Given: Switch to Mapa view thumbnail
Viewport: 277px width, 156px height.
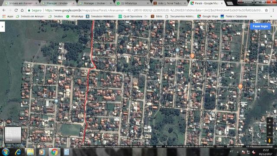Looking at the screenshot, I should pos(13,135).
